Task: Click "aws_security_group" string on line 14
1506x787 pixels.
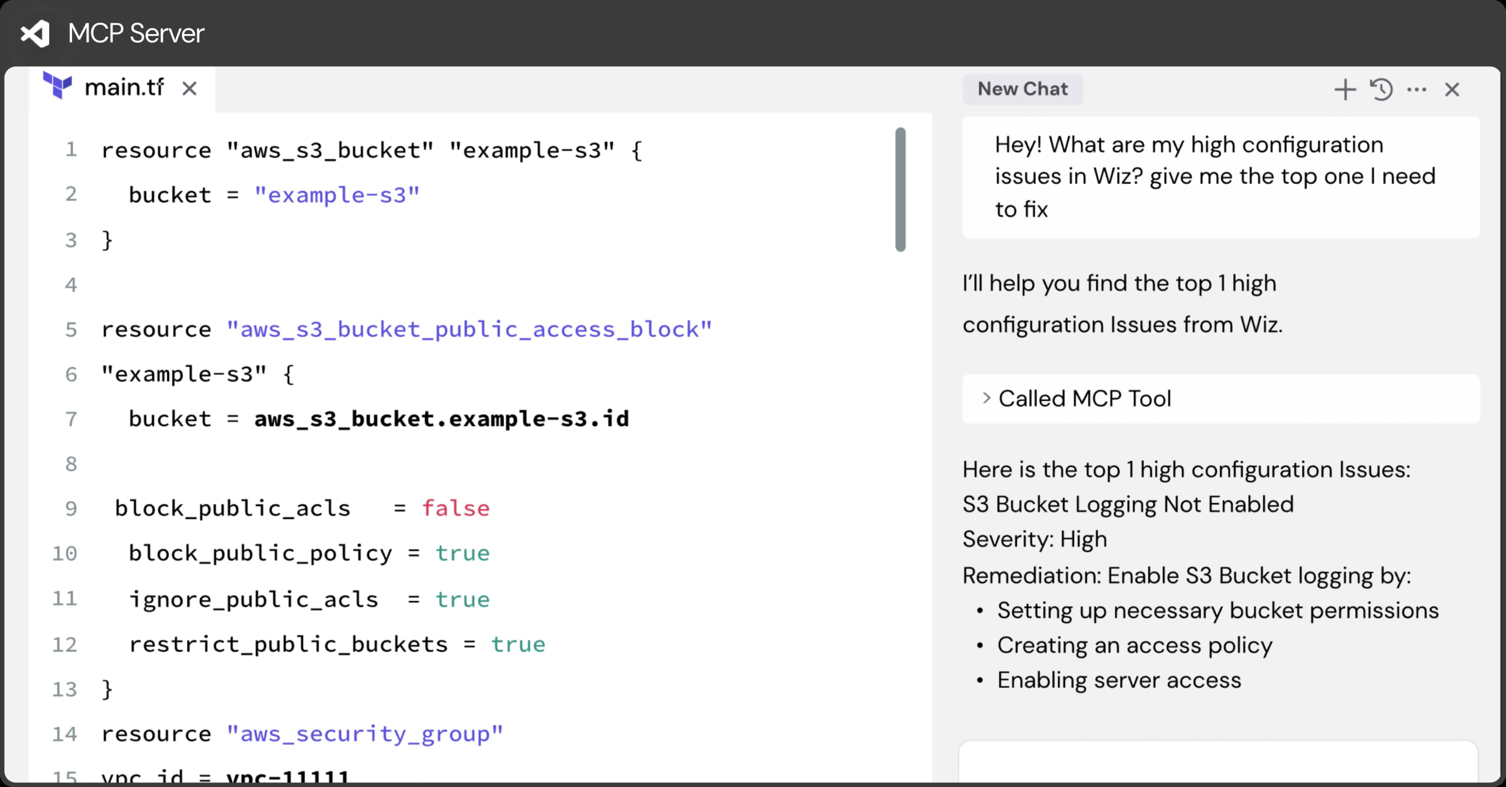Action: pyautogui.click(x=365, y=734)
